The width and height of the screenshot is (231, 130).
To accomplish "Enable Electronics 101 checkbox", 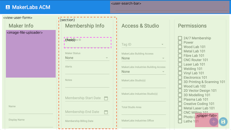I will [180, 77].
